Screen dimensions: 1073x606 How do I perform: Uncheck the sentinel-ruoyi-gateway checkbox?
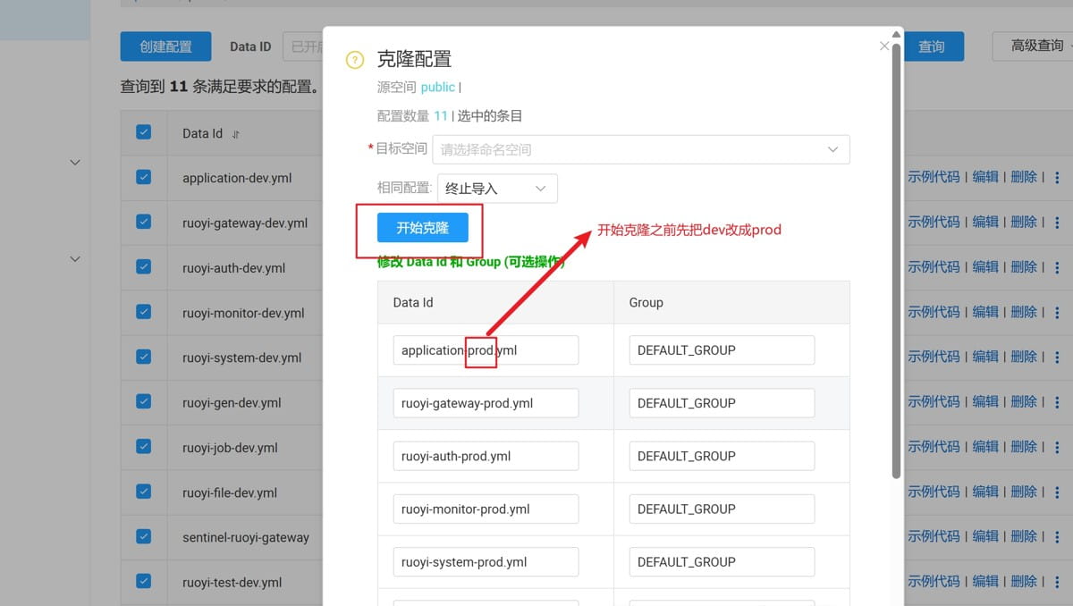(143, 536)
